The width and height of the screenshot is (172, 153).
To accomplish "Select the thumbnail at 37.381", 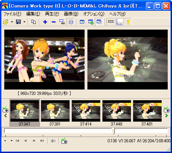I will (x=55, y=111).
